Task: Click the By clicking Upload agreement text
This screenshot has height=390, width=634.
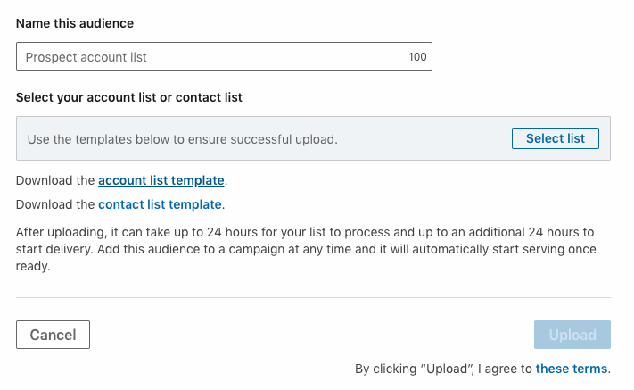Action: click(443, 369)
